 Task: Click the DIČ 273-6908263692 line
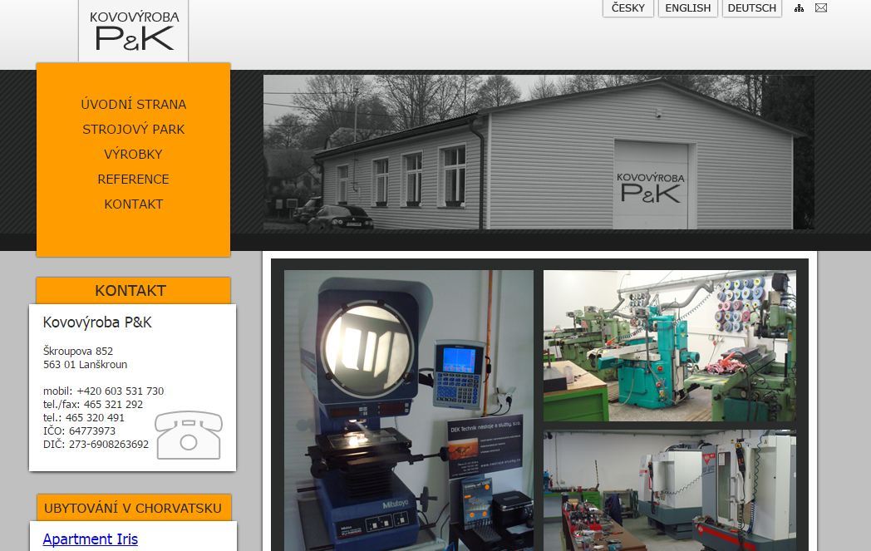point(96,445)
